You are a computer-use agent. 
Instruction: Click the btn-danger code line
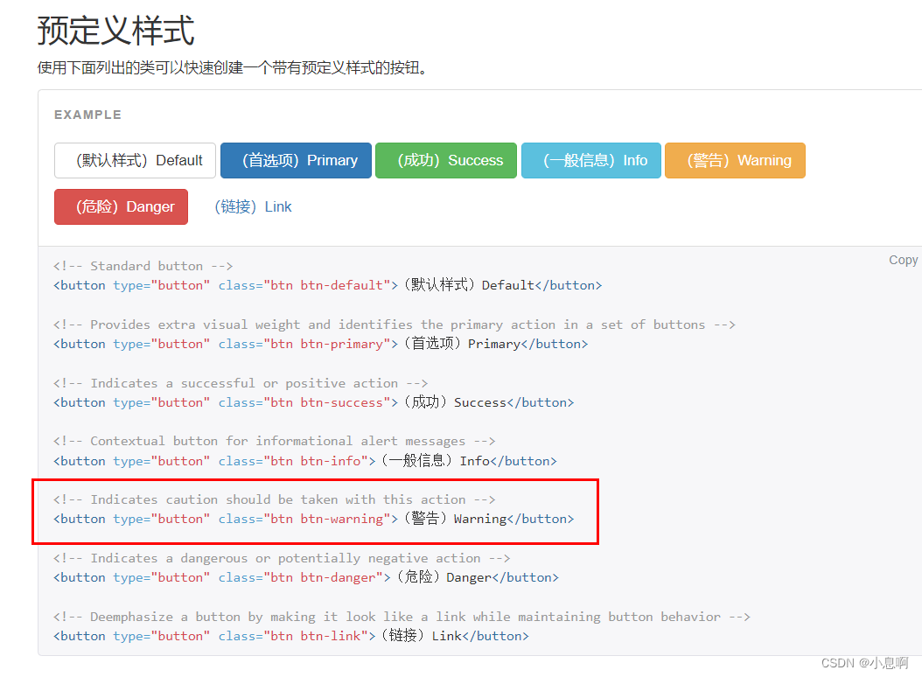coord(306,577)
